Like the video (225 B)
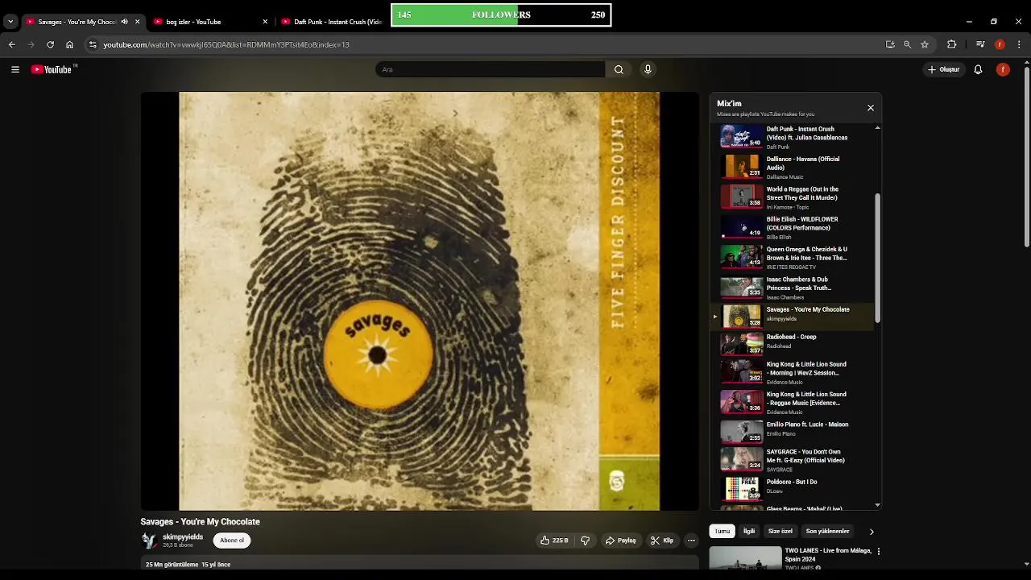Screen dimensions: 1031x580 (554, 541)
